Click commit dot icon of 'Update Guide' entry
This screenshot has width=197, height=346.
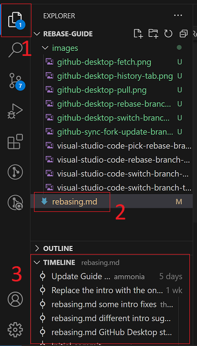[42, 276]
